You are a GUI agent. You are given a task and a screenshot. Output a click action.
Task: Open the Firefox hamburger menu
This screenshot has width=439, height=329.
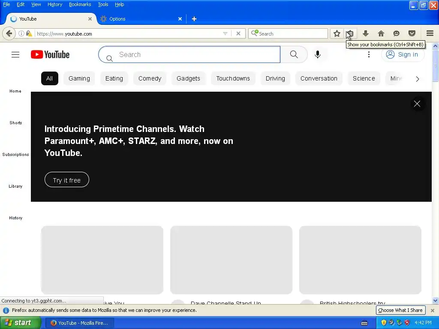[x=430, y=33]
